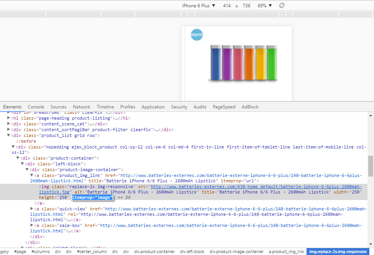Expand the h1 page-heading product-listing node

pyautogui.click(x=8, y=118)
